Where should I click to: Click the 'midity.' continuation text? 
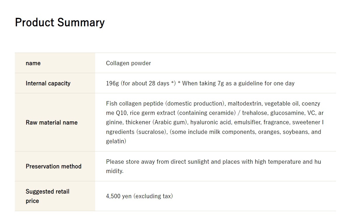115,171
